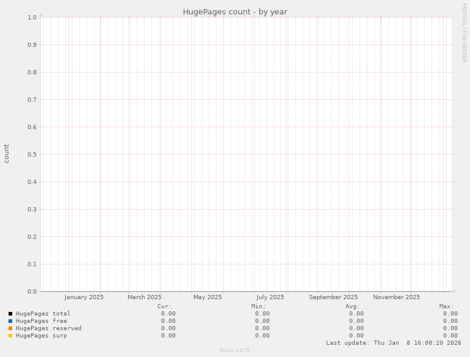Image resolution: width=470 pixels, height=357 pixels.
Task: Click the 'Cur:' column header
Action: click(165, 306)
